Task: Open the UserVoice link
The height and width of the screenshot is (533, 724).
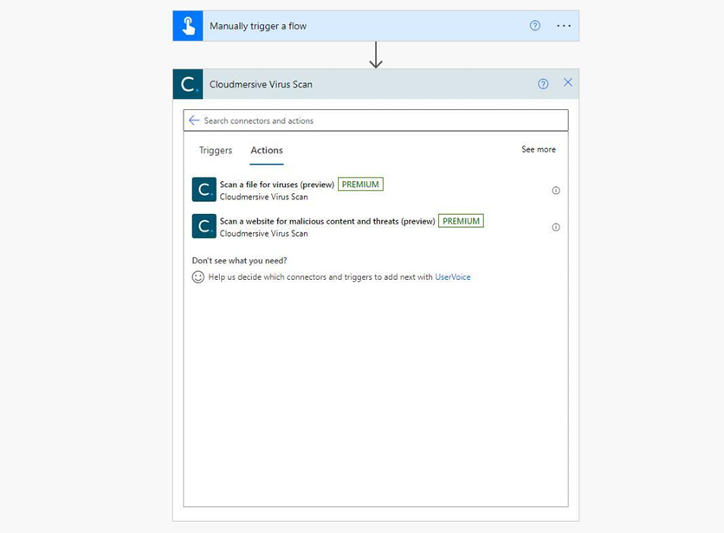Action: point(452,277)
